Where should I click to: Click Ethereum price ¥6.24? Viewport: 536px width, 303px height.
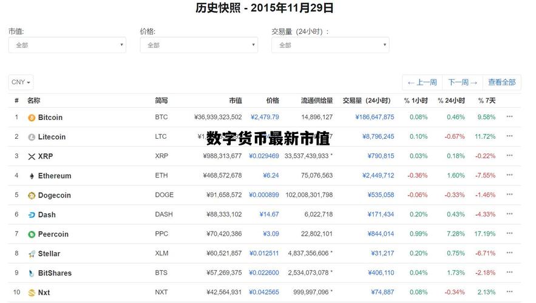coord(271,175)
